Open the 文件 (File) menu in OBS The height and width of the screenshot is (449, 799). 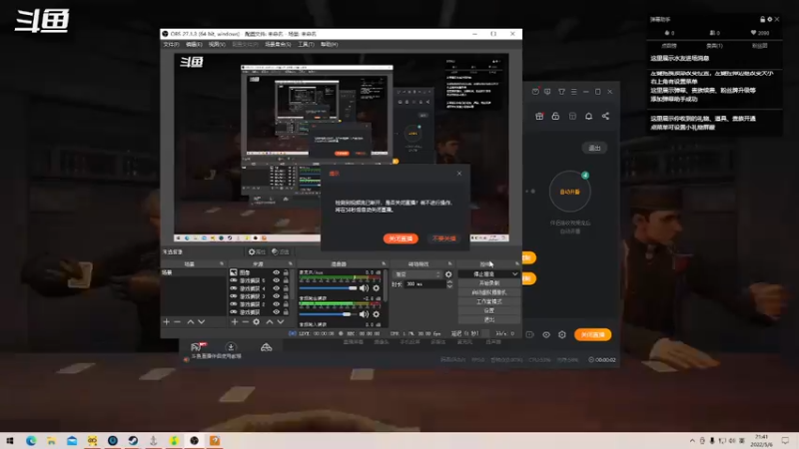click(171, 44)
